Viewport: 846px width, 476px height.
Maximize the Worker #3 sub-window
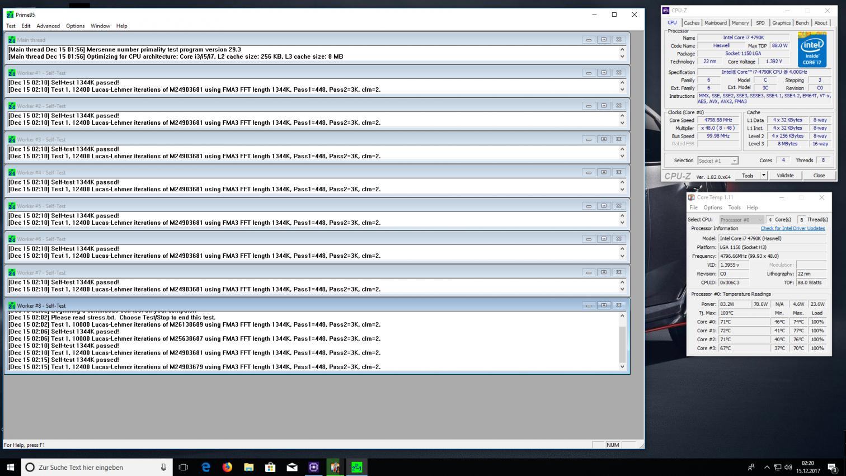(x=604, y=139)
